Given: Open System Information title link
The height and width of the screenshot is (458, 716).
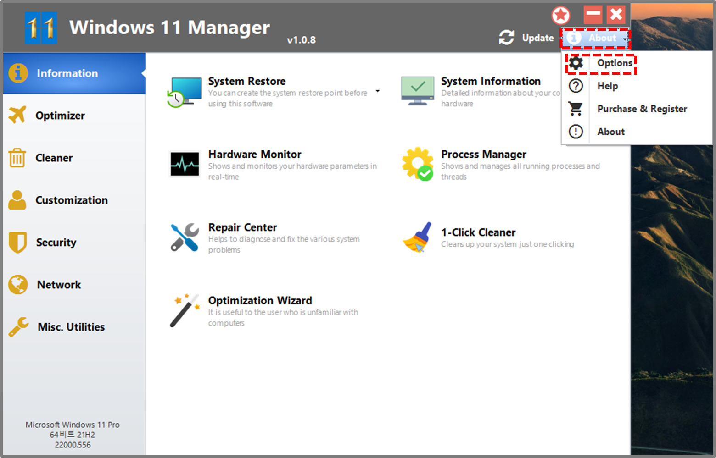Looking at the screenshot, I should (491, 81).
